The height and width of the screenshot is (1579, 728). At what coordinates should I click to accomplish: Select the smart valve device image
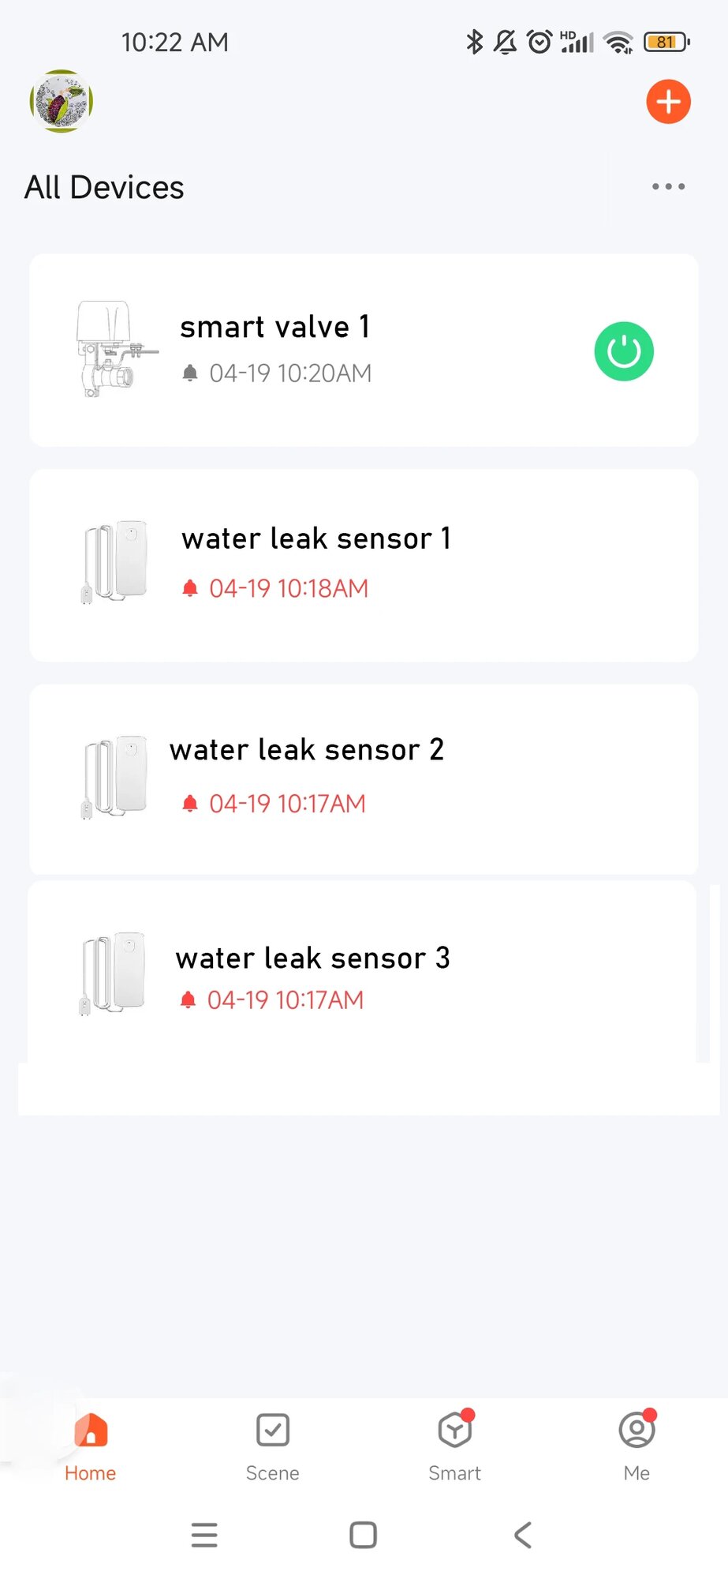tap(116, 348)
